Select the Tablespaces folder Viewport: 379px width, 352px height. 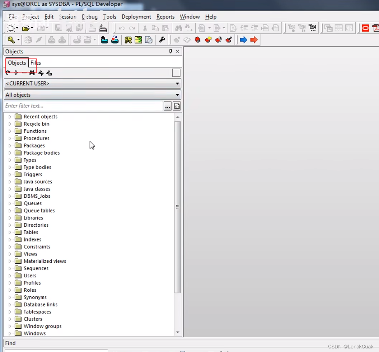coord(37,312)
